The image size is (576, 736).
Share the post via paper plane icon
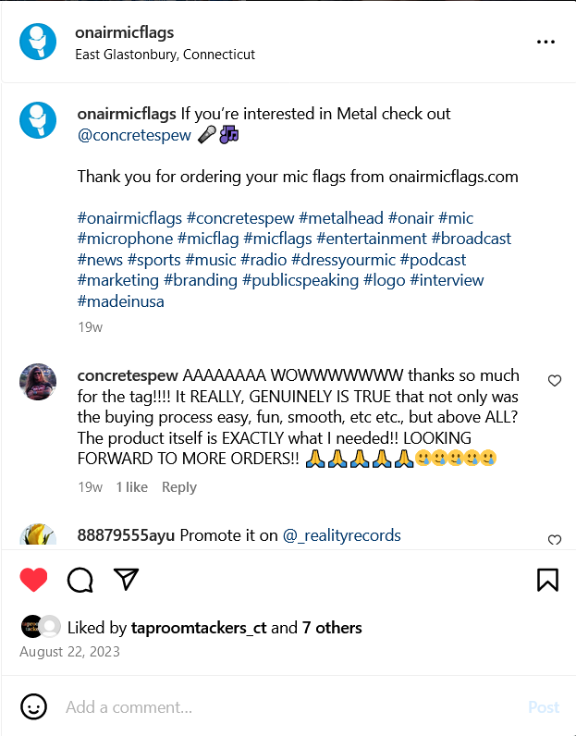pos(127,580)
